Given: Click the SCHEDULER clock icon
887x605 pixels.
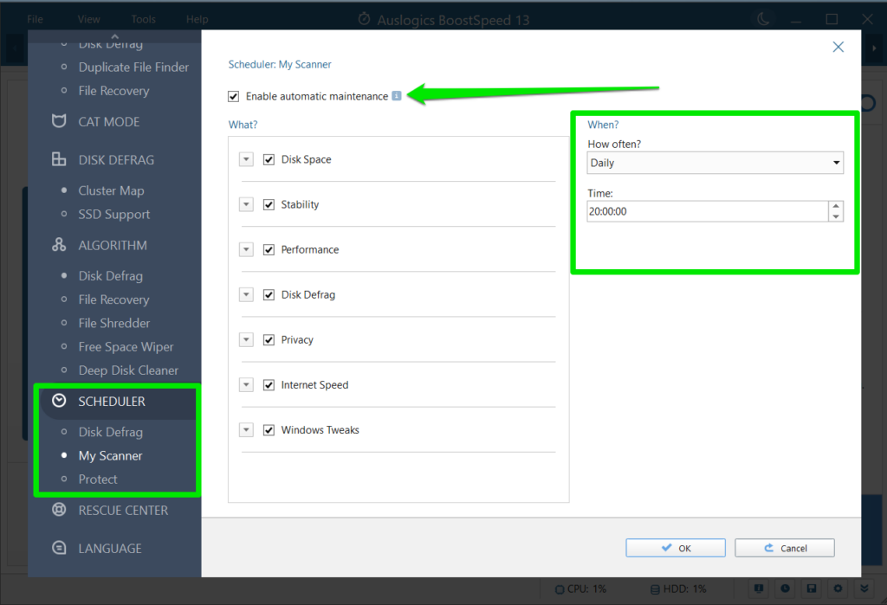Looking at the screenshot, I should tap(59, 401).
